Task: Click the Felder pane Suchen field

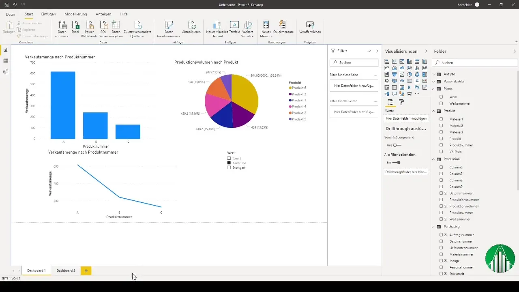Action: pyautogui.click(x=475, y=63)
